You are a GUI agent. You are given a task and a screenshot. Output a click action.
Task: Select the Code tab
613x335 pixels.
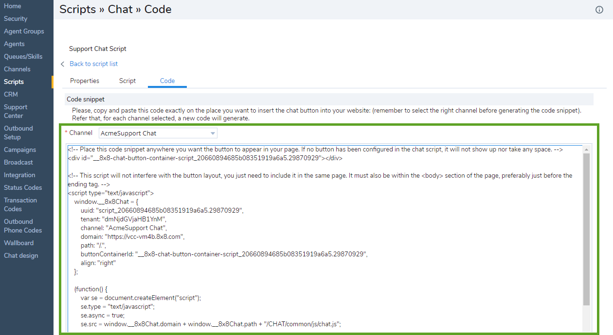click(167, 81)
